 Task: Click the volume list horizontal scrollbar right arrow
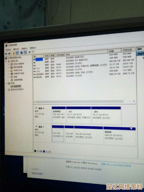pyautogui.click(x=134, y=101)
